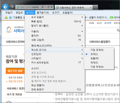Open 제공기관 등록제 sidebar link
The height and width of the screenshot is (103, 120).
pyautogui.click(x=15, y=77)
